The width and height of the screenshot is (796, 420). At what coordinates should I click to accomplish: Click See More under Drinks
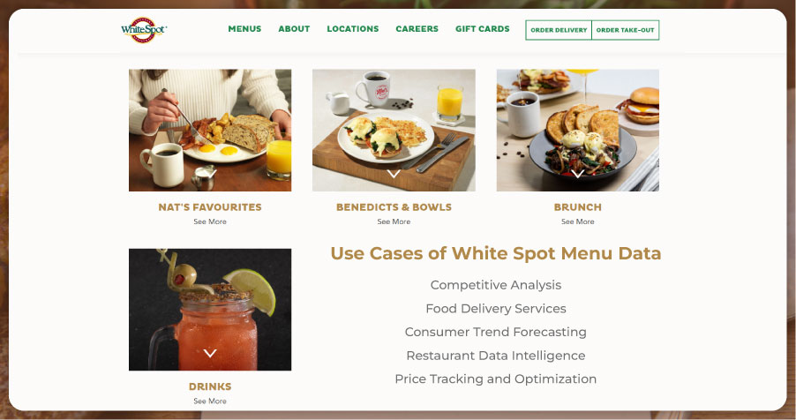pos(210,401)
